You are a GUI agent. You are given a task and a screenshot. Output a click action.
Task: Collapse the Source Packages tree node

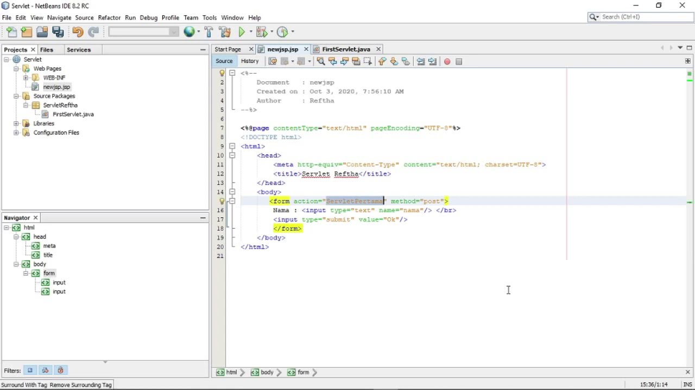pyautogui.click(x=16, y=96)
